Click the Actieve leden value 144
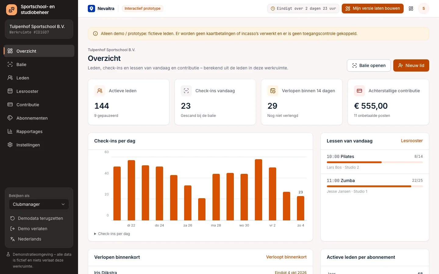The width and height of the screenshot is (439, 274). click(102, 106)
